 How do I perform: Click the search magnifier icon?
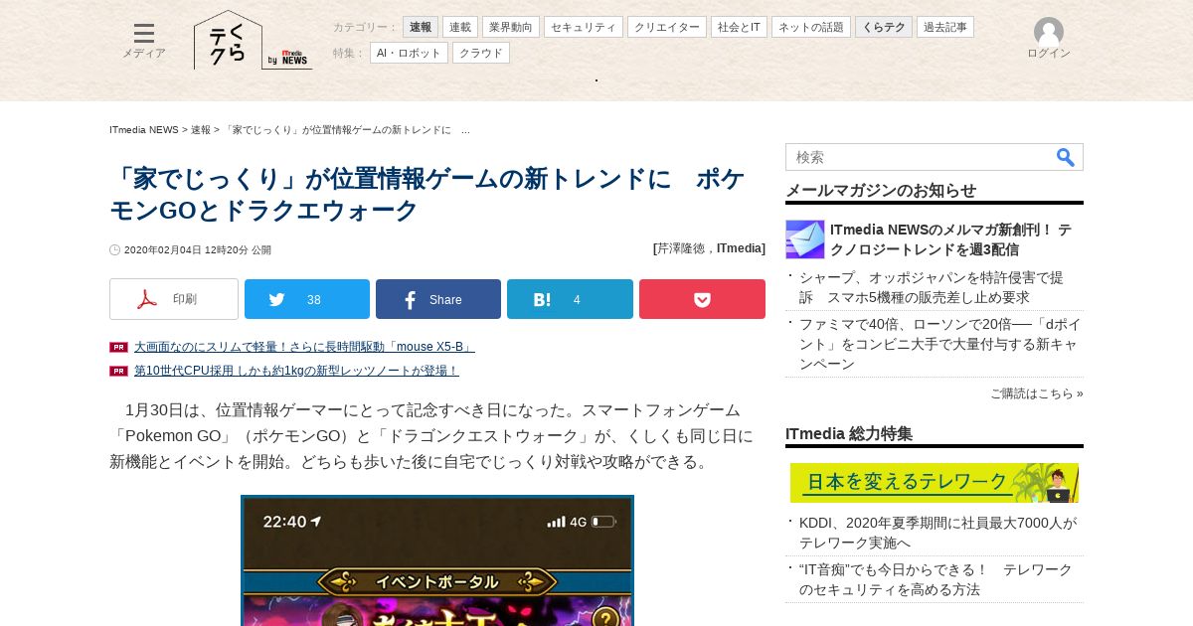pyautogui.click(x=1066, y=157)
